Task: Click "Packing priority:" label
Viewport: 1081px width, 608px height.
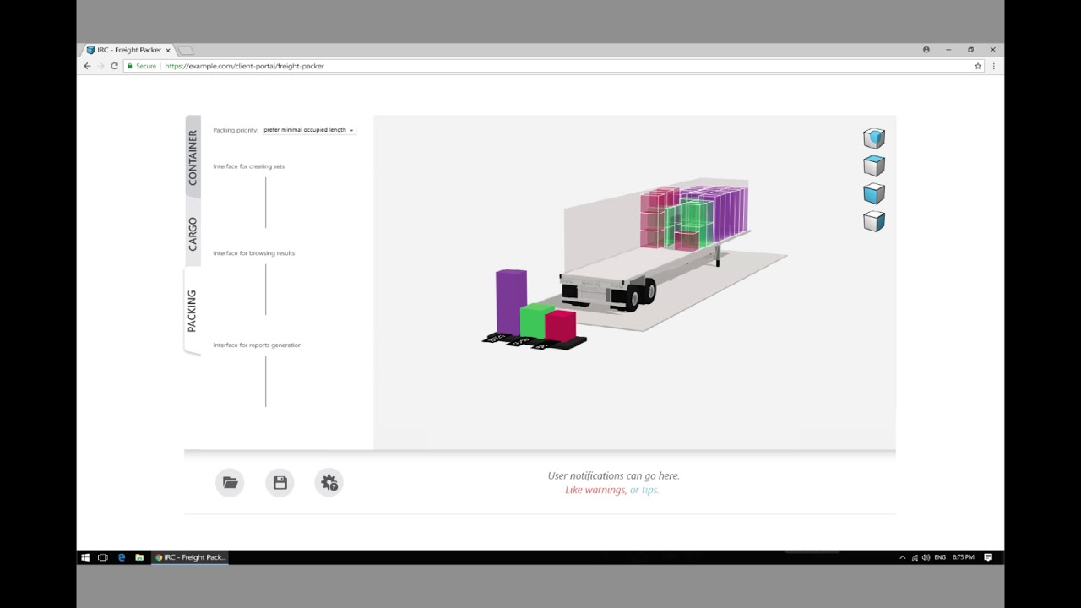Action: click(x=236, y=130)
